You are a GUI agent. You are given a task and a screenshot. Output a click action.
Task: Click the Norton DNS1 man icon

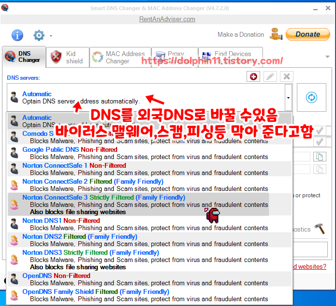(15, 224)
